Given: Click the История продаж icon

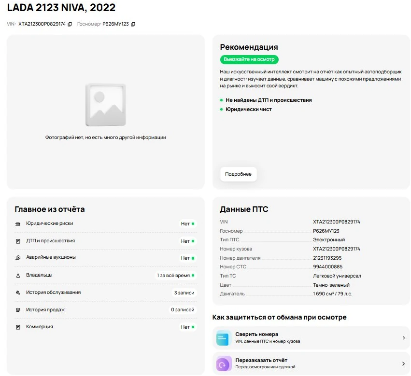Looking at the screenshot, I should point(18,310).
